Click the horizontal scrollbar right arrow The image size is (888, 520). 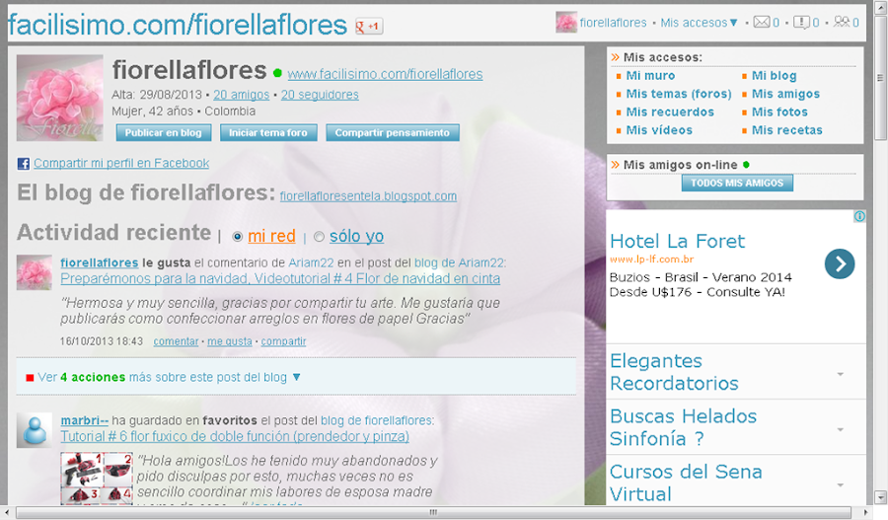(865, 513)
